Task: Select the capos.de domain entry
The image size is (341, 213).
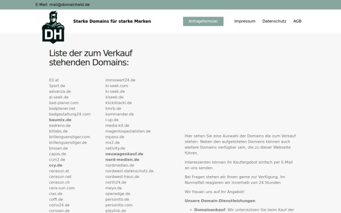Action: [57, 154]
